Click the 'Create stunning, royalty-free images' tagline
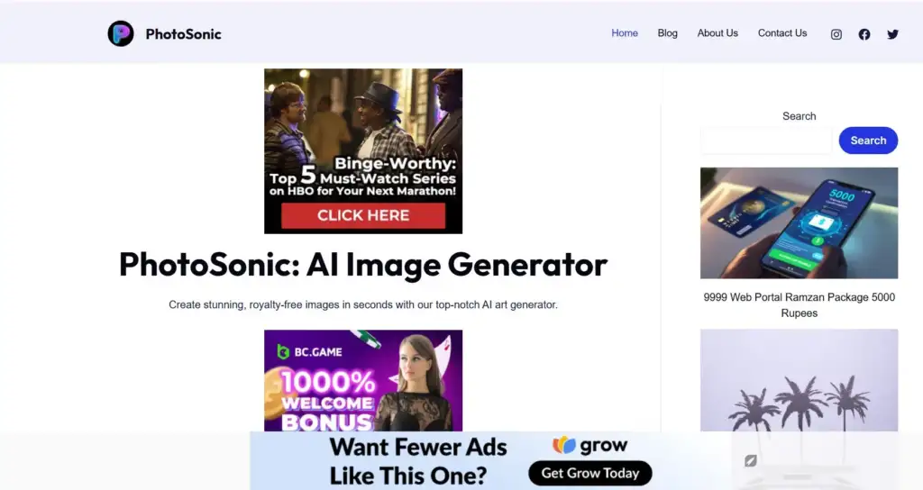Screen dimensions: 923x490 click(x=363, y=304)
